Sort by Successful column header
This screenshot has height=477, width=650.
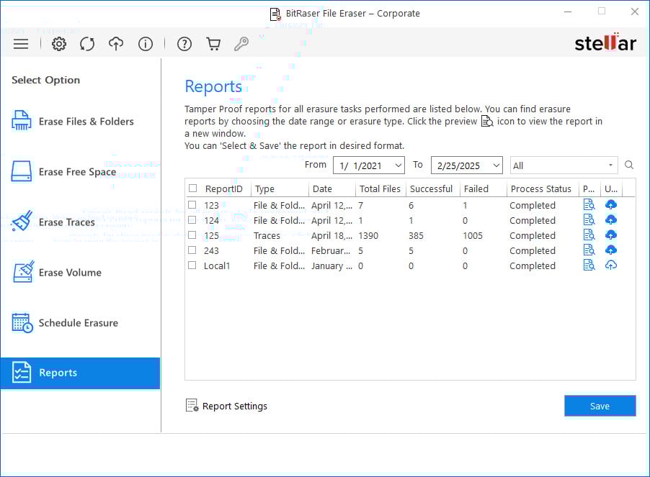point(431,188)
